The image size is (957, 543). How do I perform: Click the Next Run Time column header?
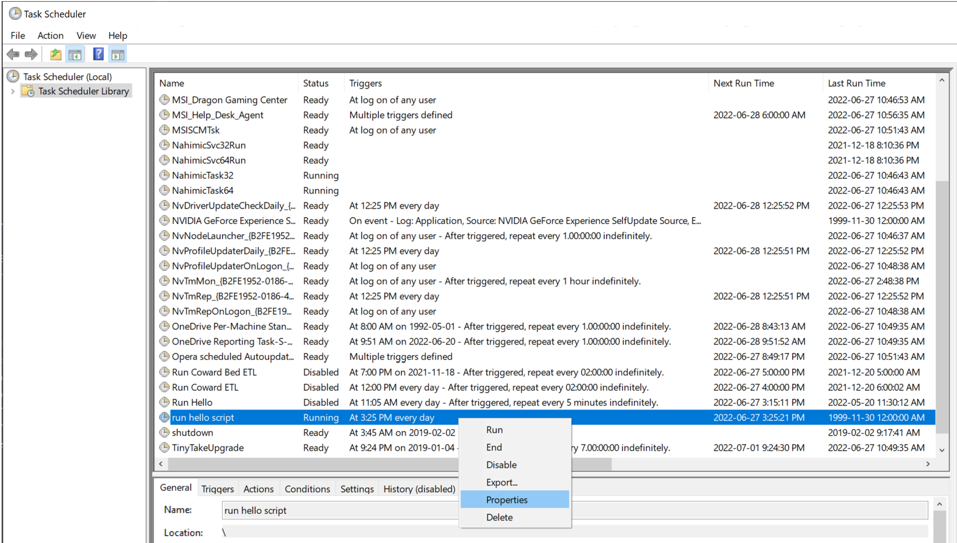pyautogui.click(x=744, y=83)
